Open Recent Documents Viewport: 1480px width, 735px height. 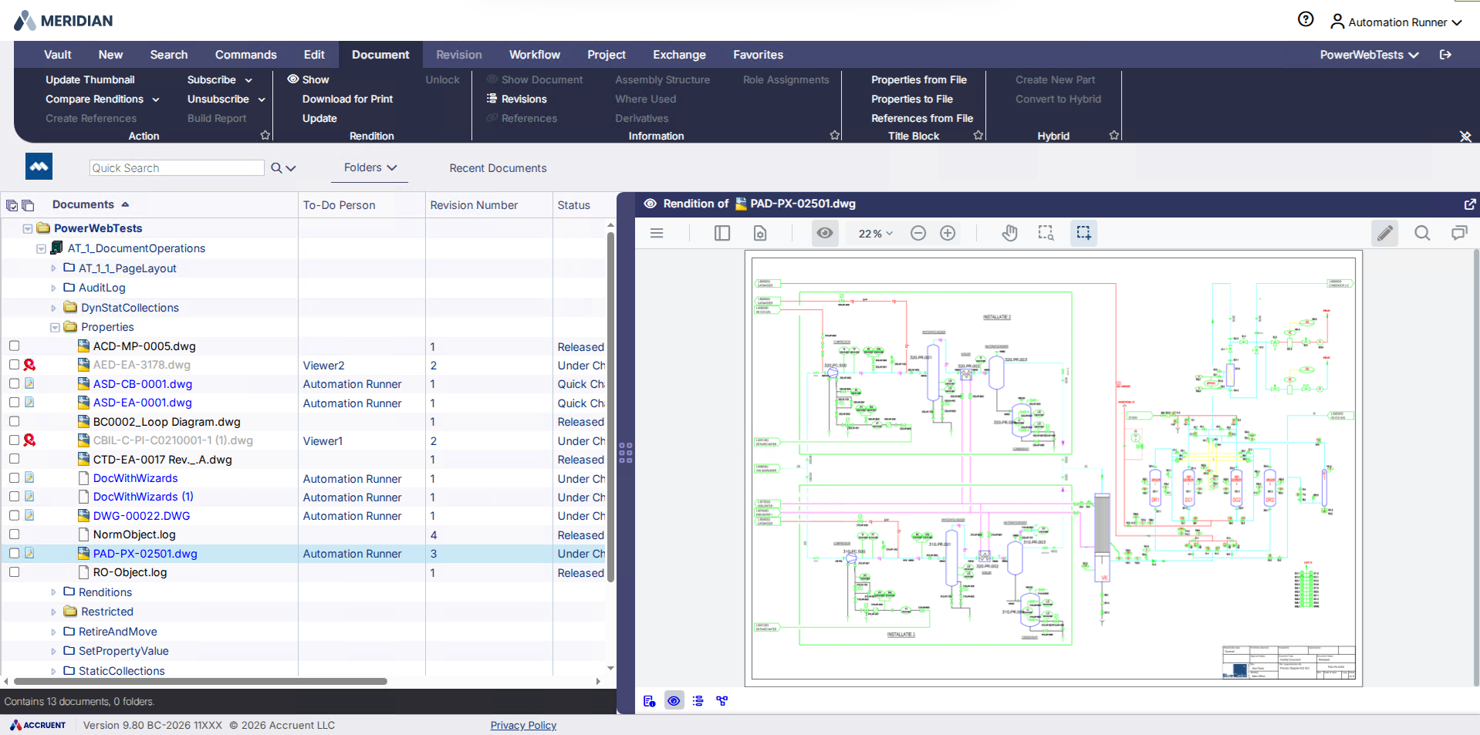[x=498, y=168]
